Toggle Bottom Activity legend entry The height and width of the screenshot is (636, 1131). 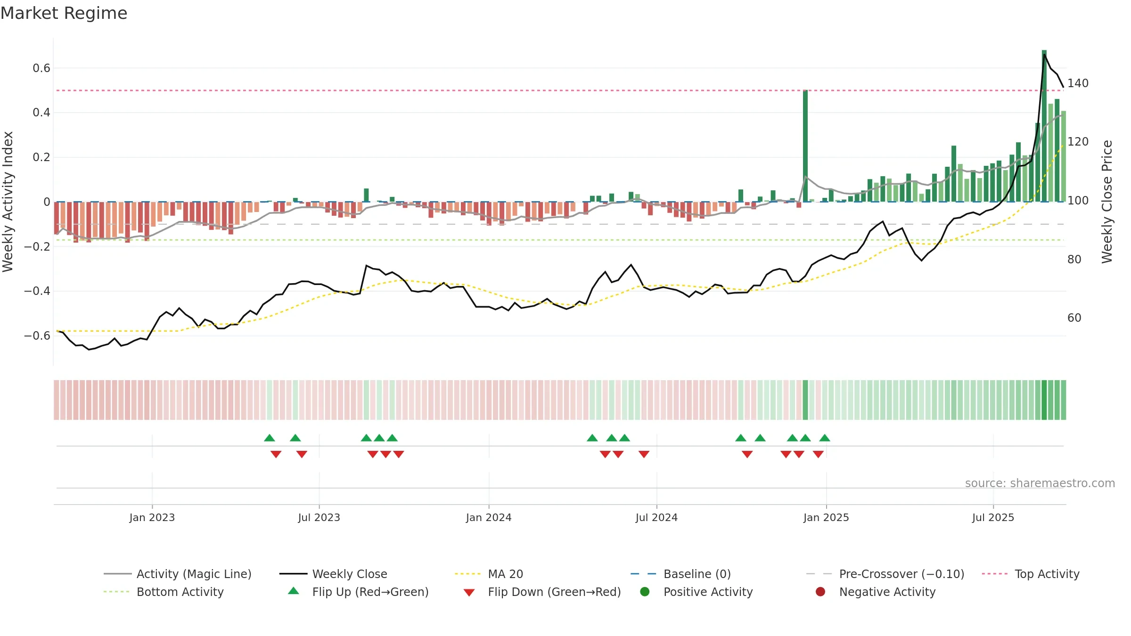[x=164, y=592]
